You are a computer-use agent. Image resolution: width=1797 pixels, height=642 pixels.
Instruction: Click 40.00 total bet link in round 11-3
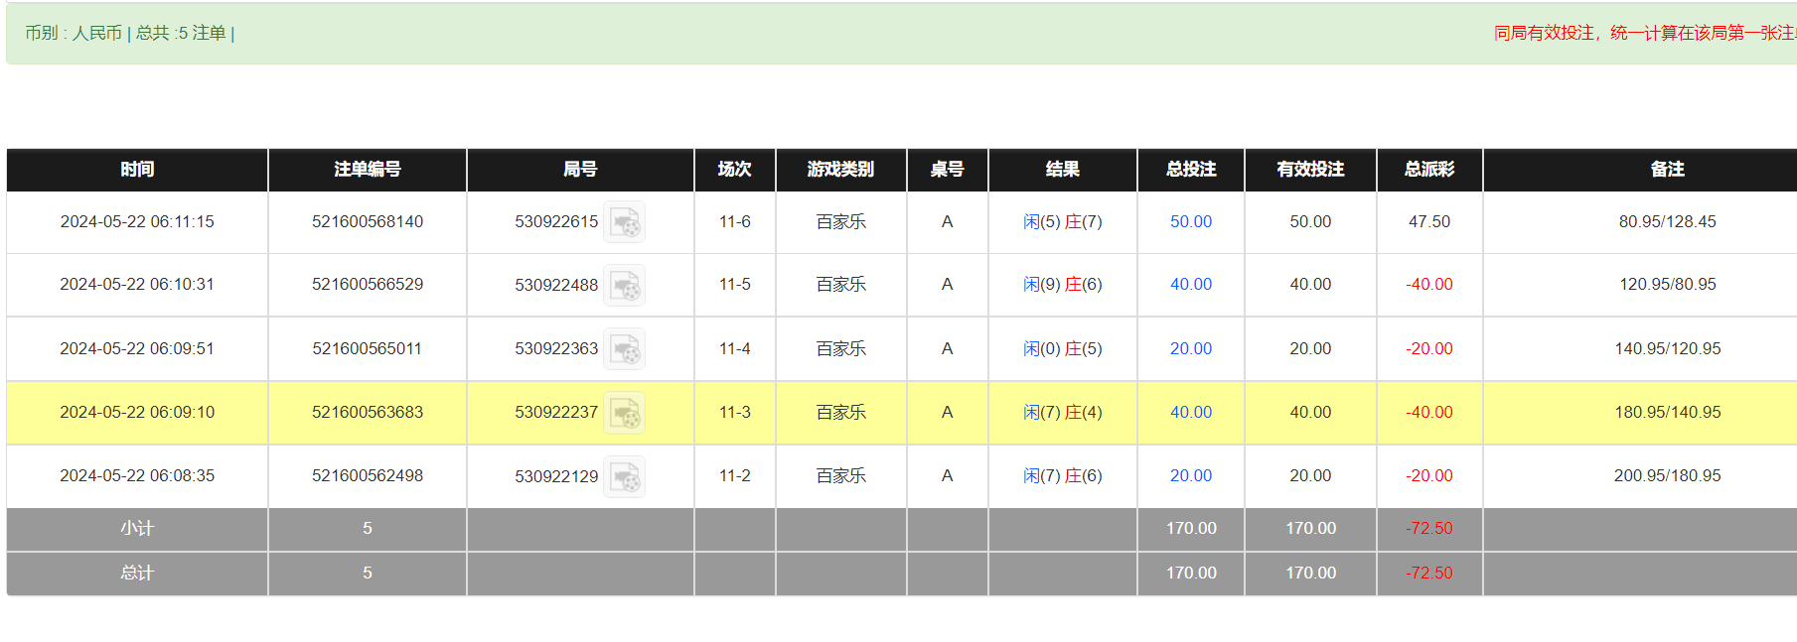(1190, 413)
